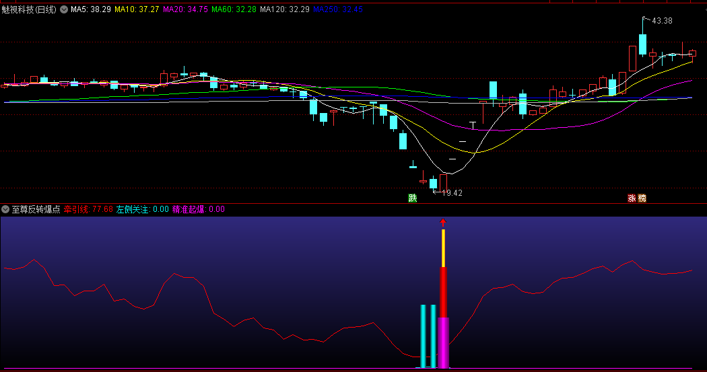This screenshot has width=707, height=372.
Task: Click the 牵引线: 77.68 indicator label
Action: pyautogui.click(x=88, y=209)
